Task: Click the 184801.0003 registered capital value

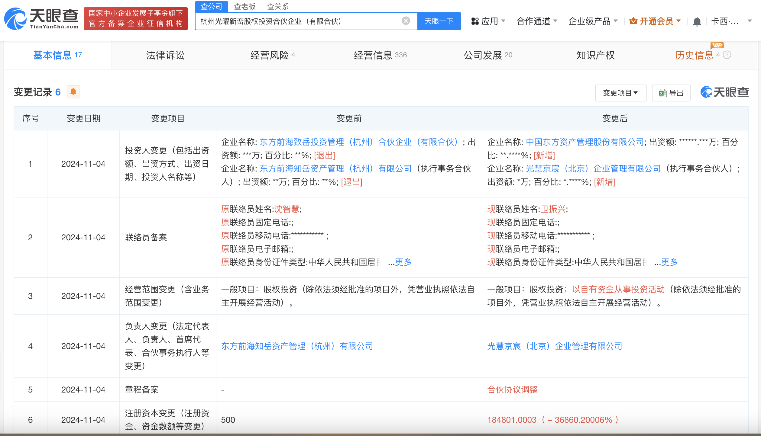Action: tap(512, 420)
